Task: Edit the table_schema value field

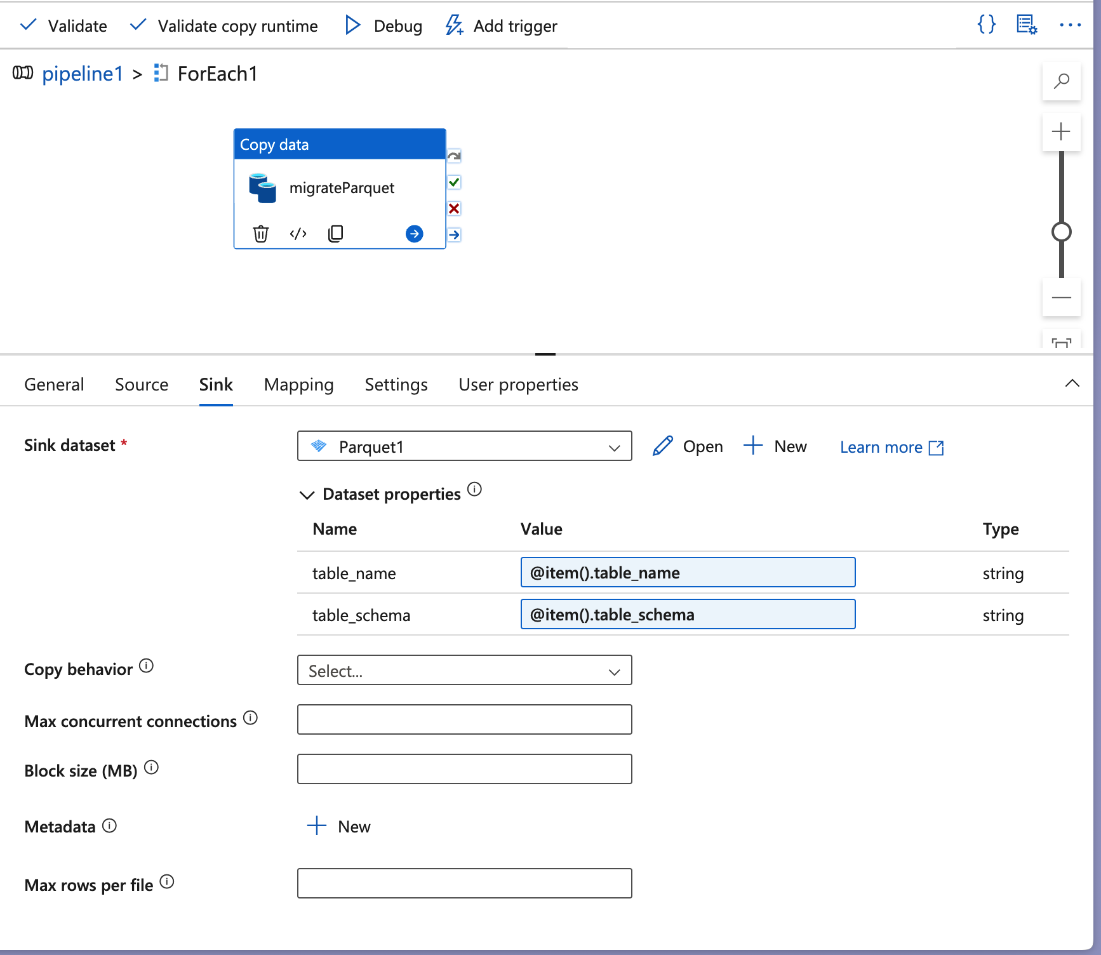Action: coord(688,615)
